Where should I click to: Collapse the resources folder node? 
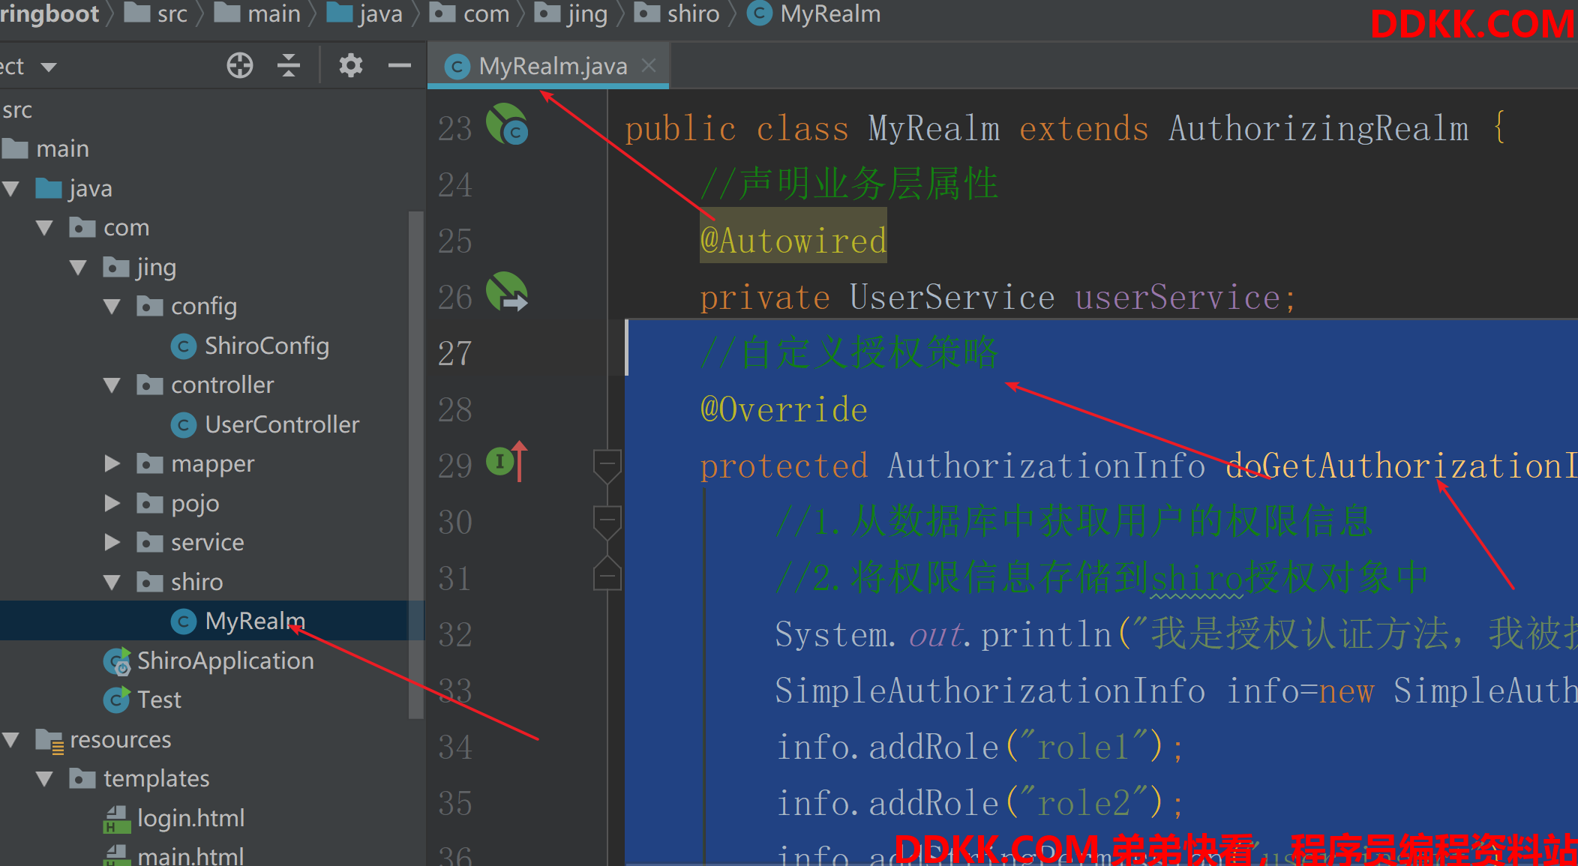11,739
